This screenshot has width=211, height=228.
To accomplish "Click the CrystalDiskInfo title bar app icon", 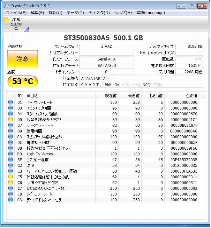I will pyautogui.click(x=7, y=6).
